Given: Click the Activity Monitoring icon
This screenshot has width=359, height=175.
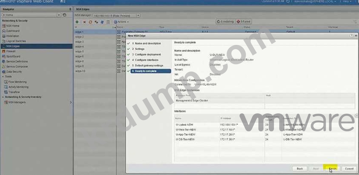Looking at the screenshot, I should [6, 87].
